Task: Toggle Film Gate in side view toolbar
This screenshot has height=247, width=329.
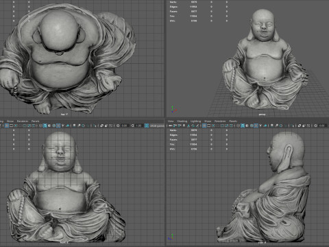Action: [x=208, y=126]
